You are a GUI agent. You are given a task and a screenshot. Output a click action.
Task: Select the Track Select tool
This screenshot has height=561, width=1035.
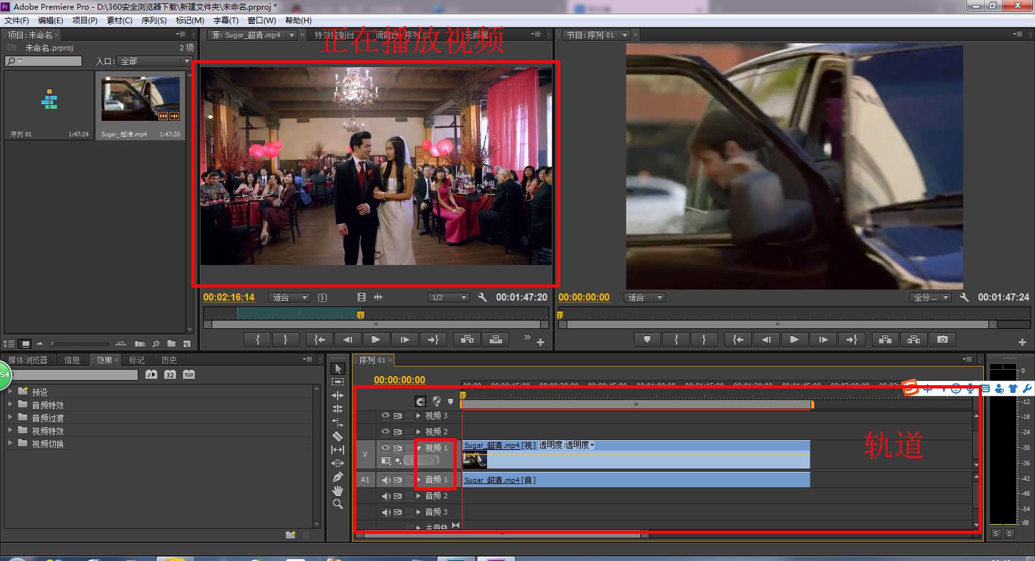click(338, 382)
